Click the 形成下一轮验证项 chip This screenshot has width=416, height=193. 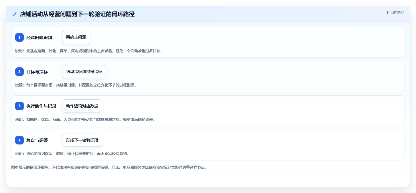(x=82, y=140)
